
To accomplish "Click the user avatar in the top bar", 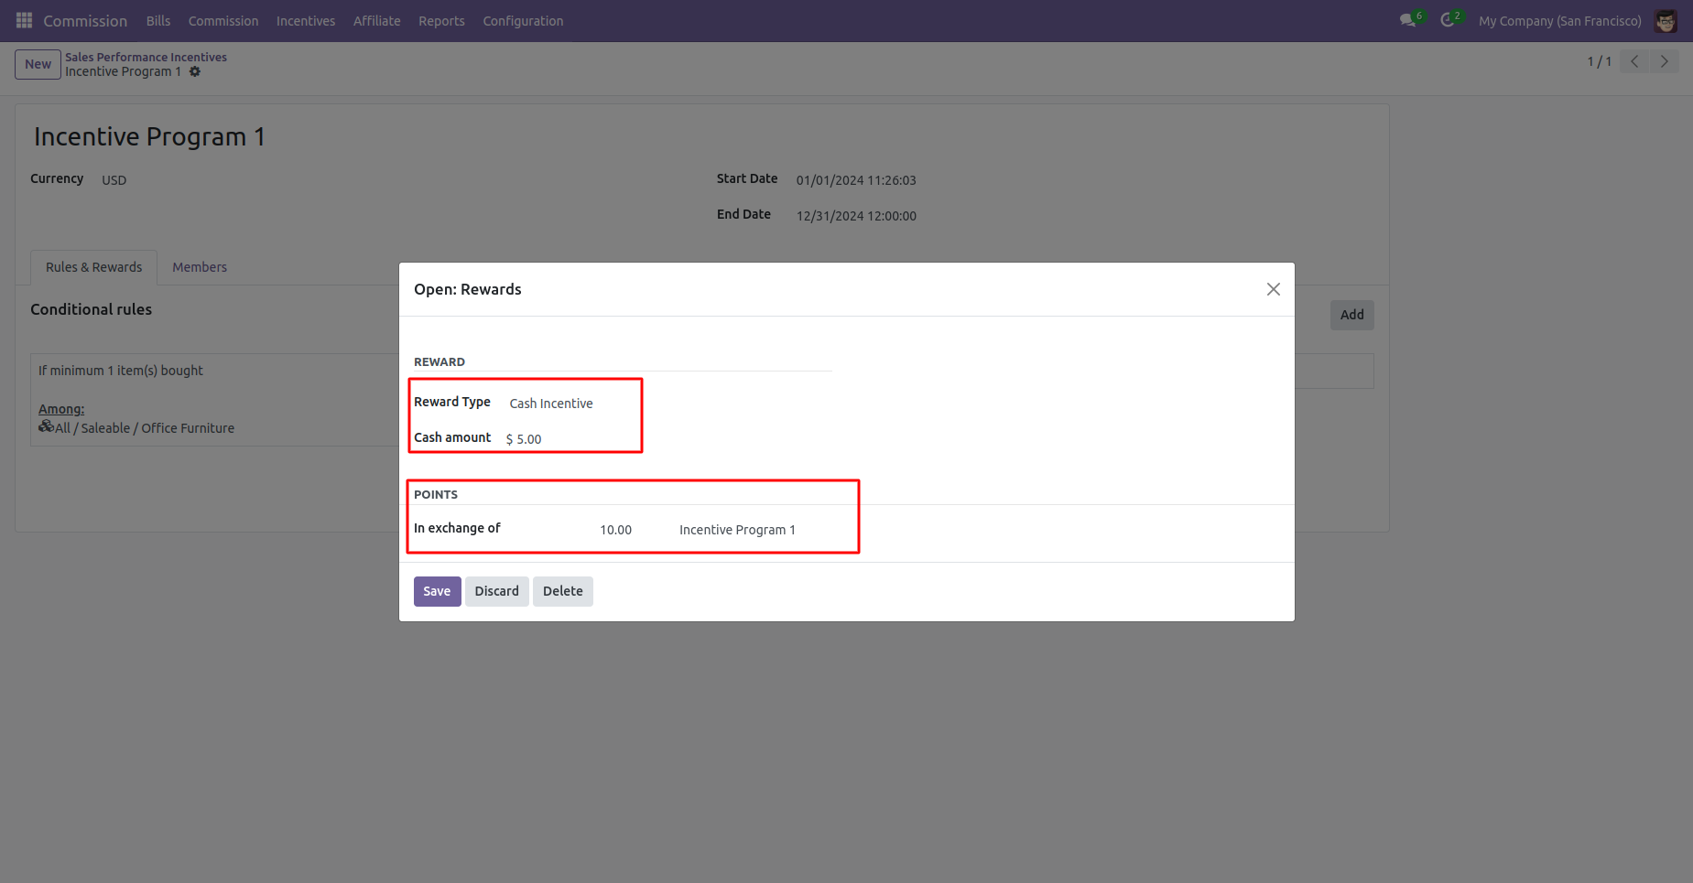I will click(1666, 20).
